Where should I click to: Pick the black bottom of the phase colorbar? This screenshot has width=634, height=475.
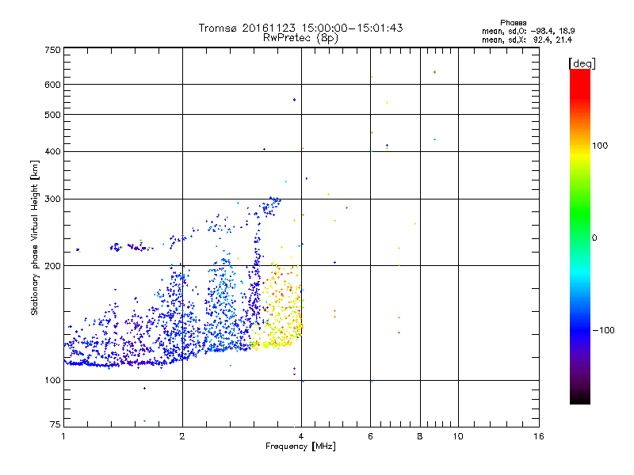pos(580,398)
